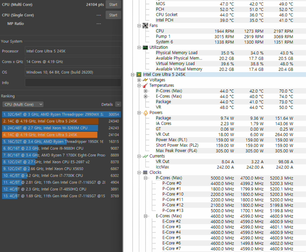The image size is (306, 252).
Task: Select ranking entry 2 Core Ultra 5 245K, 24340
Action: tap(61, 121)
